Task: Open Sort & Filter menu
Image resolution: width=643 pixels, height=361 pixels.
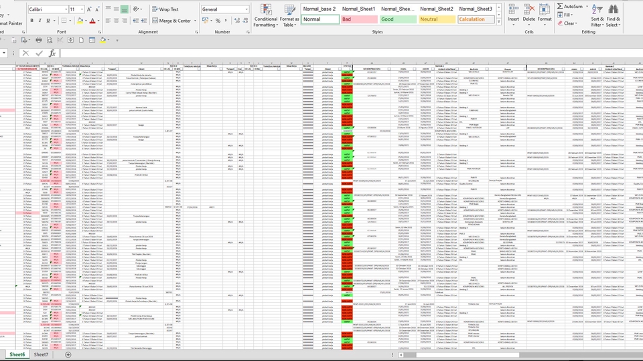Action: coord(597,15)
